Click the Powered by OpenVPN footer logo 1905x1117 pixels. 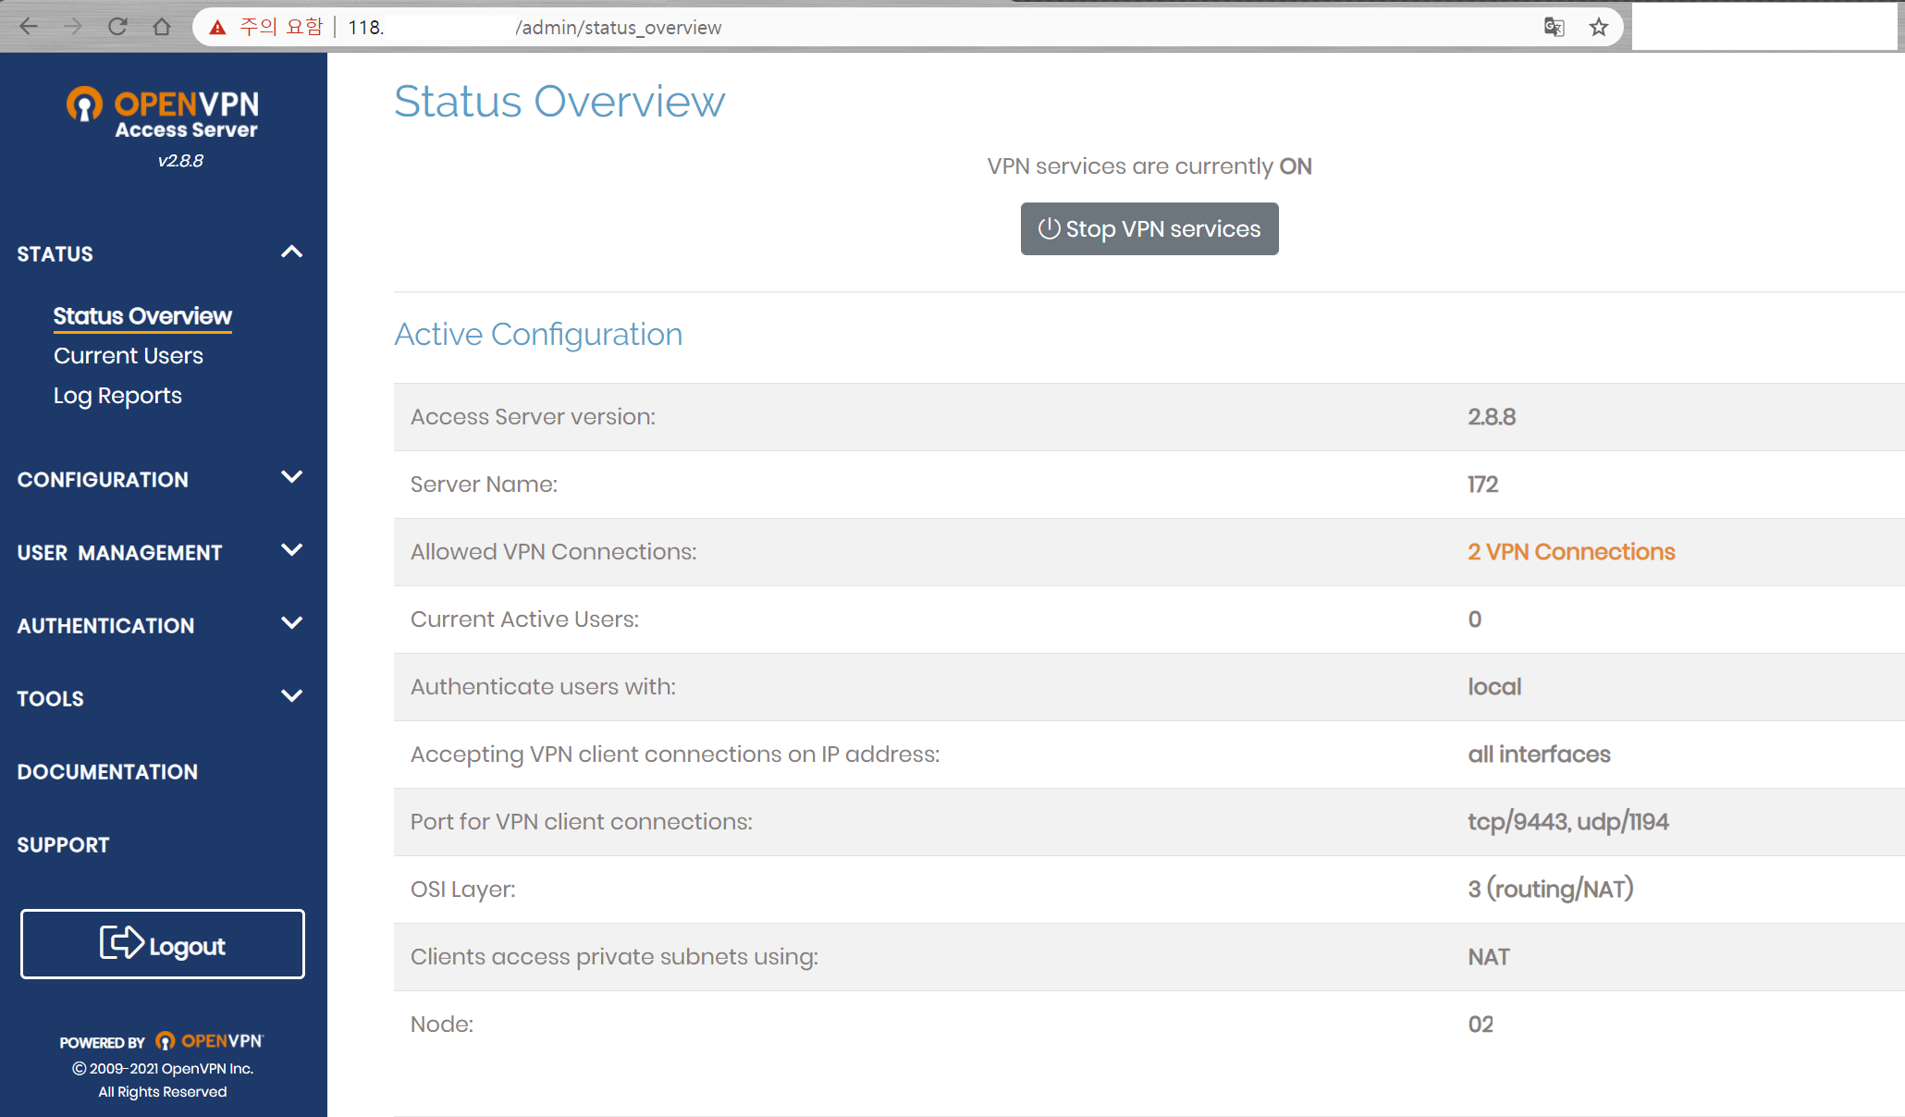tap(209, 1041)
